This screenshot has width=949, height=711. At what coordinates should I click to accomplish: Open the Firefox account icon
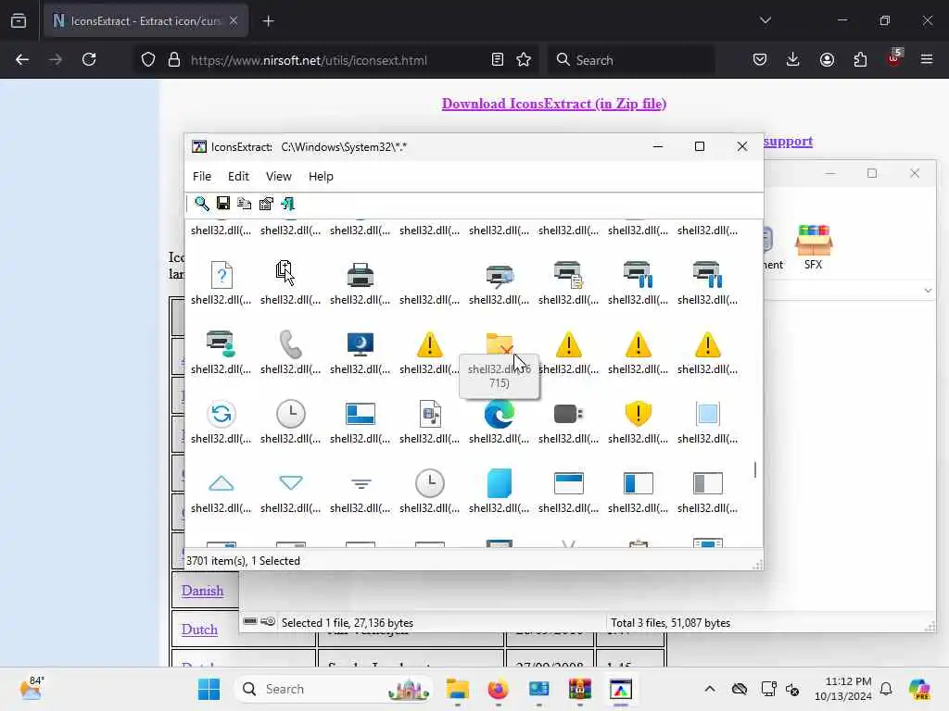click(827, 59)
